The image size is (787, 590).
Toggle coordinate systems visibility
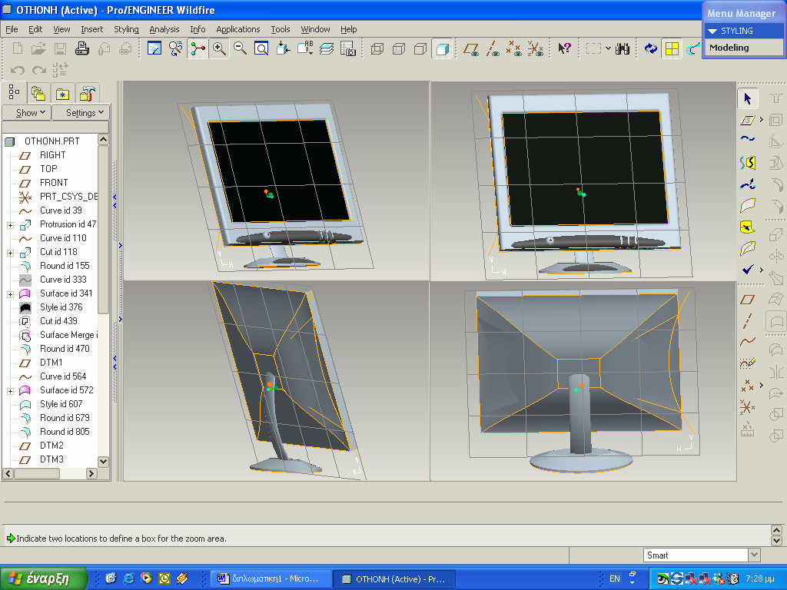tap(535, 48)
